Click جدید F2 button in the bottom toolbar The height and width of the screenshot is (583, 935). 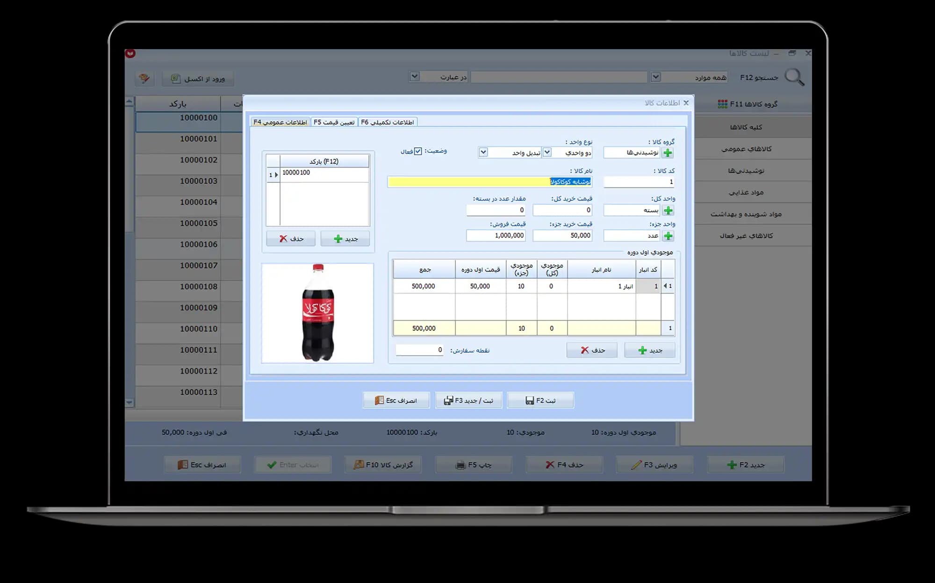745,465
